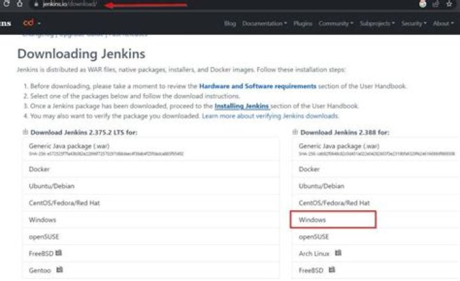Download LTS Generic Java package (.war)
The height and width of the screenshot is (281, 460).
151,149
